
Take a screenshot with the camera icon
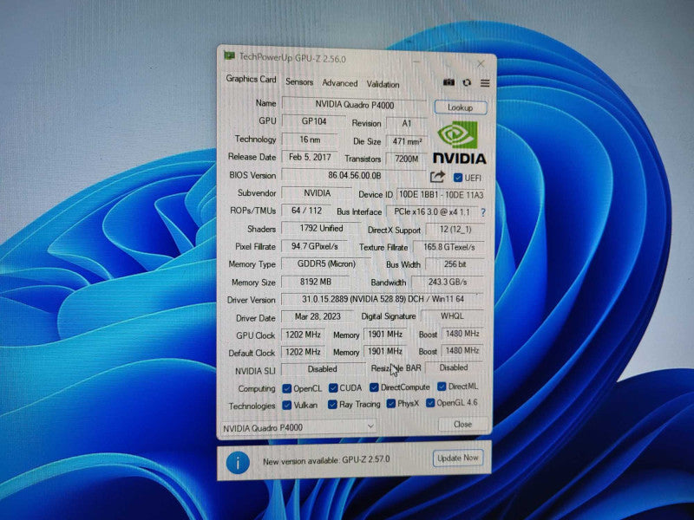click(448, 82)
